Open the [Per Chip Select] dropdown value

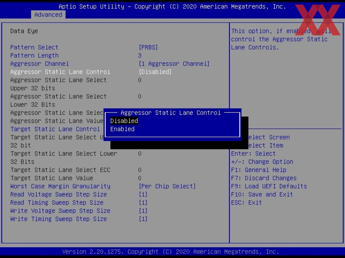(167, 186)
